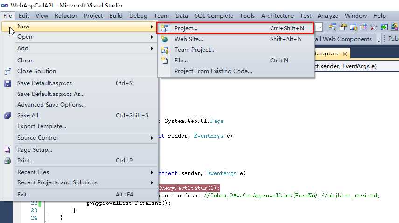Click the toolbar icon with pencil and diamond
The height and width of the screenshot is (223, 399).
pyautogui.click(x=364, y=27)
